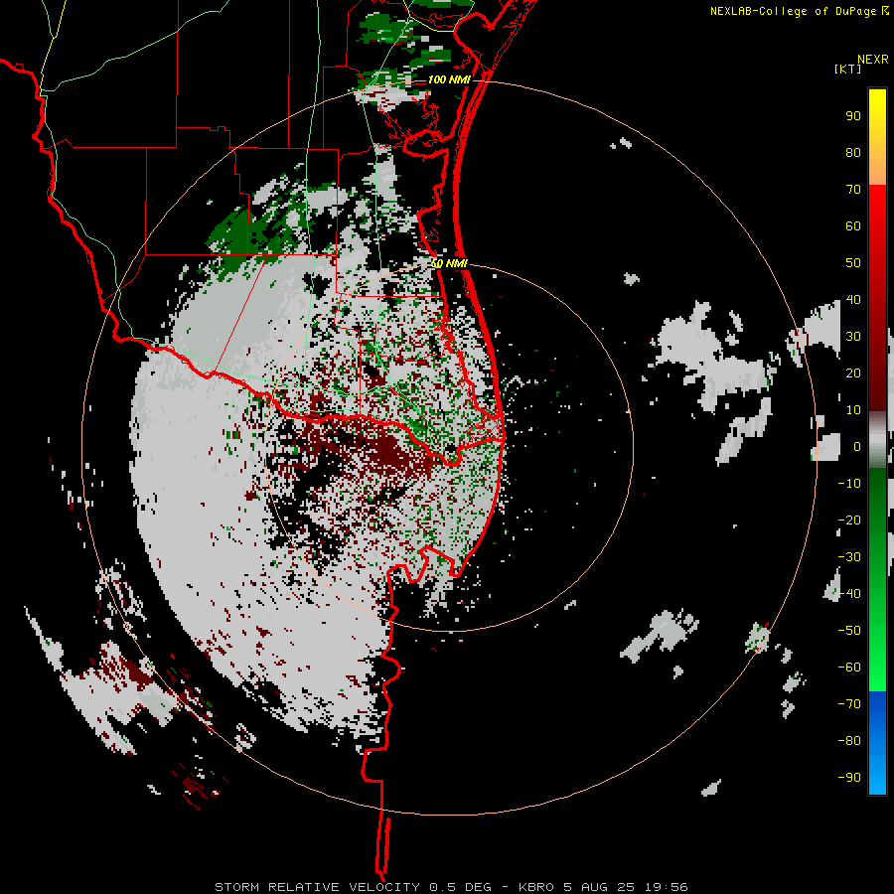Click the -50 value on velocity scale

pos(849,631)
